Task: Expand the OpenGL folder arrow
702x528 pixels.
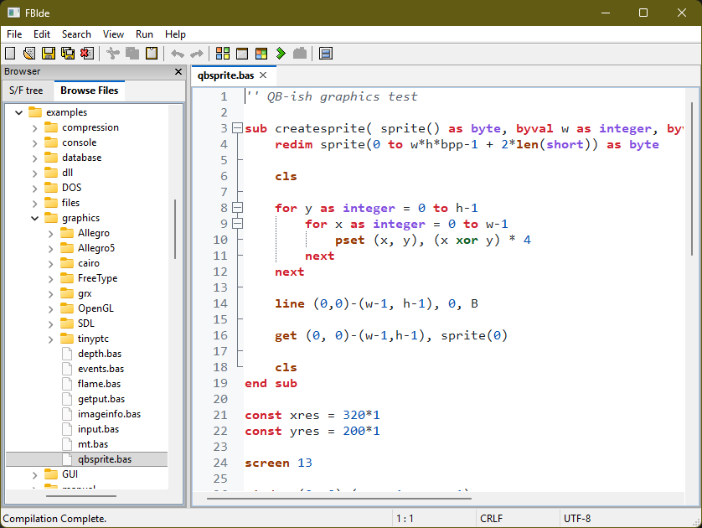Action: click(50, 308)
